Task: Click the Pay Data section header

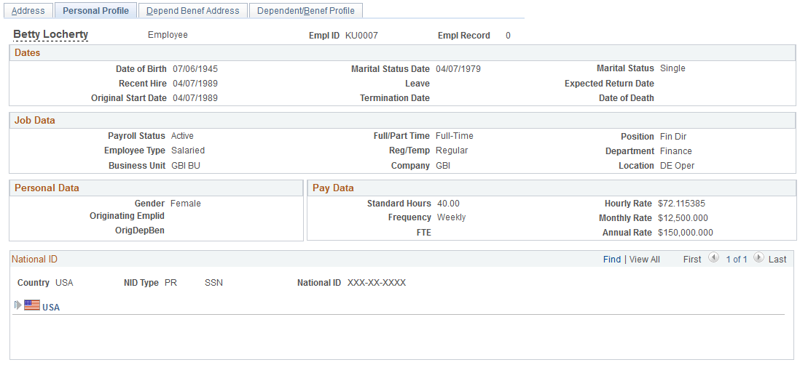Action: pyautogui.click(x=552, y=188)
